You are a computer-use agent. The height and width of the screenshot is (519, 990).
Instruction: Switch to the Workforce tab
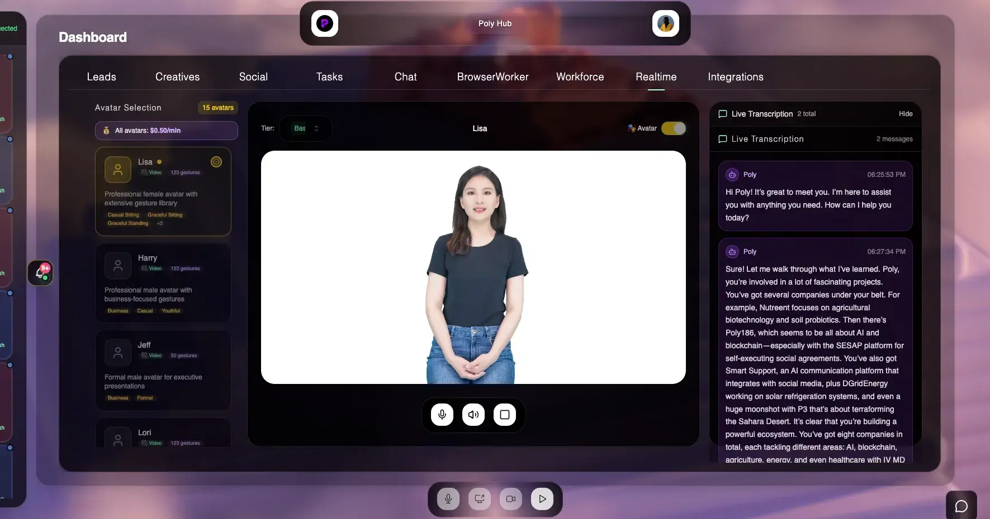[x=580, y=77]
